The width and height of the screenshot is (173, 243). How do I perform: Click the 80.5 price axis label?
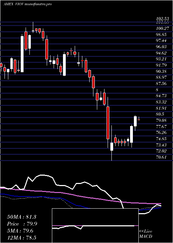pyautogui.click(x=160, y=114)
